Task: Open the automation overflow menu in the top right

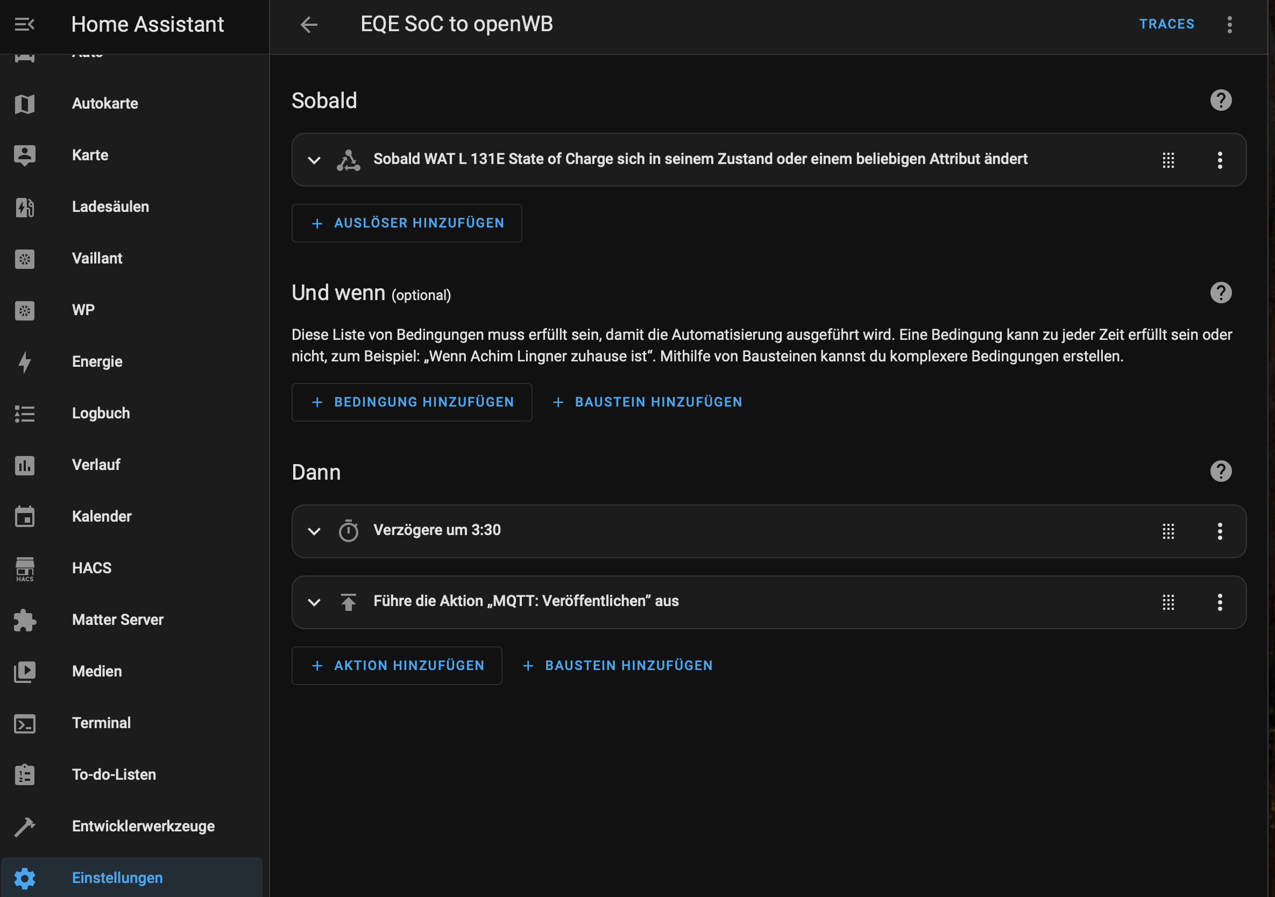Action: 1229,24
